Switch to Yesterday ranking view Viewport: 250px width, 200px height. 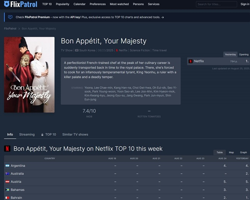point(230,54)
